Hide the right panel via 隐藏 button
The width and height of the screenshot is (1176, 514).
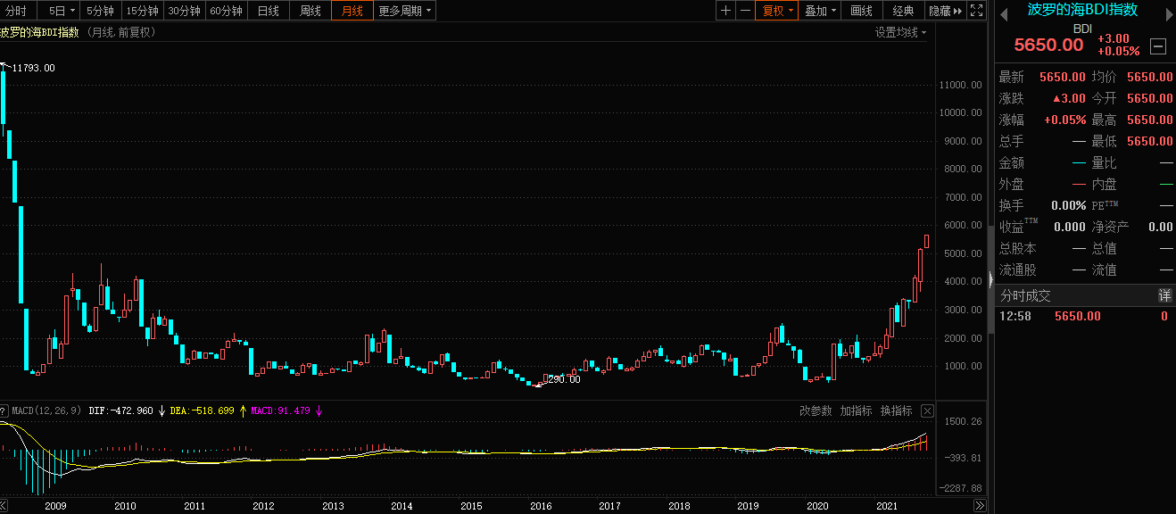point(945,11)
